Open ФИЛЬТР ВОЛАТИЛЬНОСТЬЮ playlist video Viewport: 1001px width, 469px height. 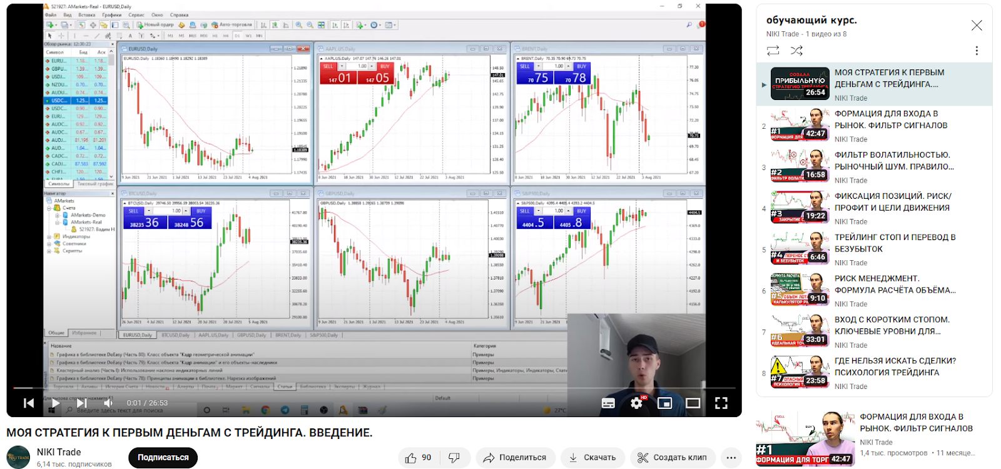tap(874, 166)
